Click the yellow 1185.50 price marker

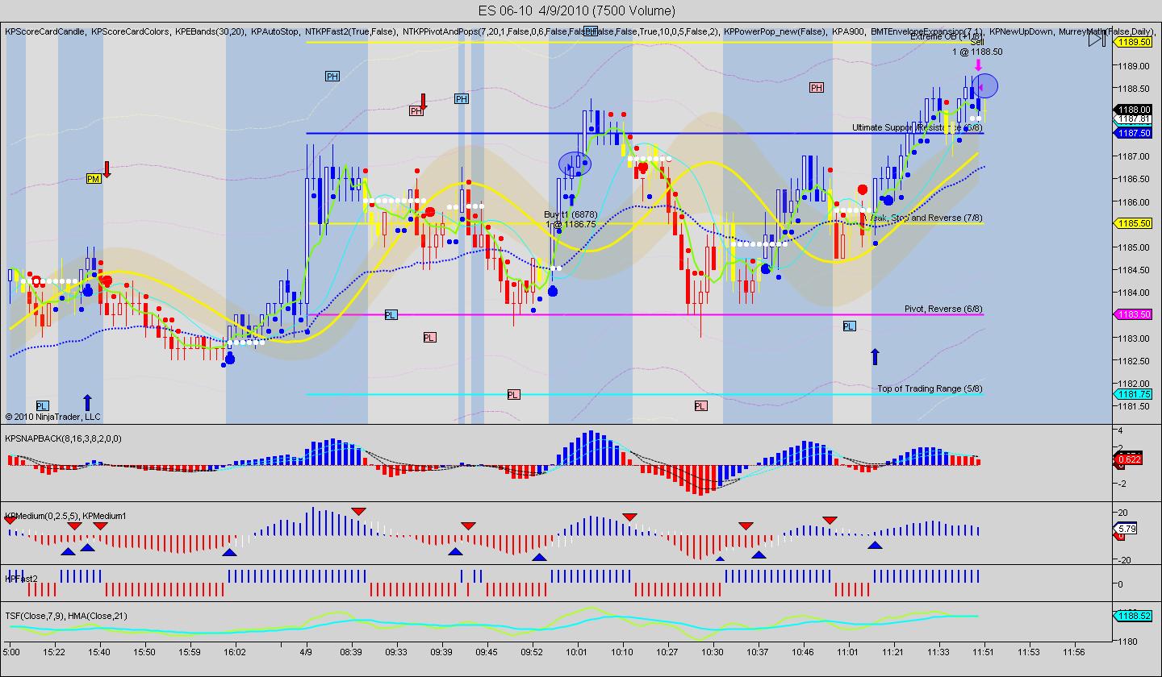pos(1133,223)
